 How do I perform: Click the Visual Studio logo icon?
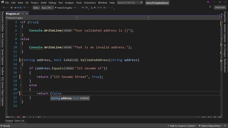pos(2,2)
